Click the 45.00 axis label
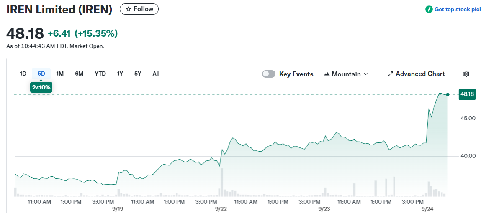This screenshot has height=213, width=481. pos(468,118)
